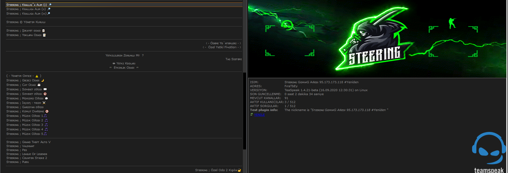
Task: Click the YENILE refresh link
Action: 259,115
